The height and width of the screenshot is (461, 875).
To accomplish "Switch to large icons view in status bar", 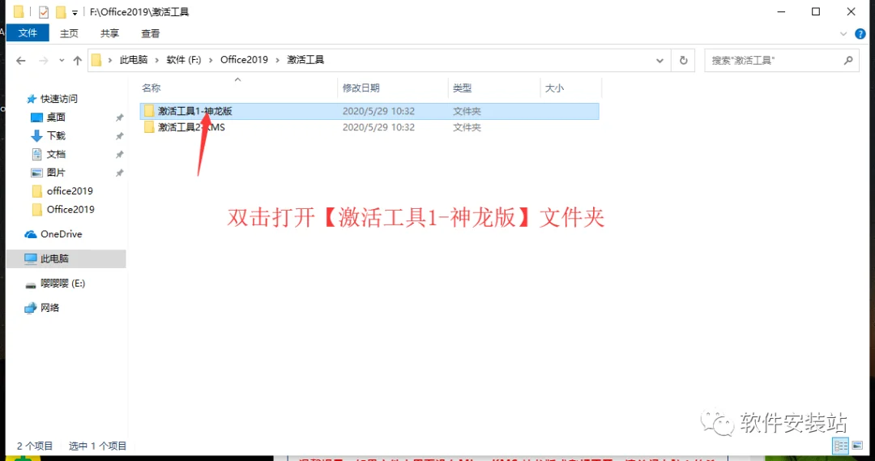I will [857, 446].
